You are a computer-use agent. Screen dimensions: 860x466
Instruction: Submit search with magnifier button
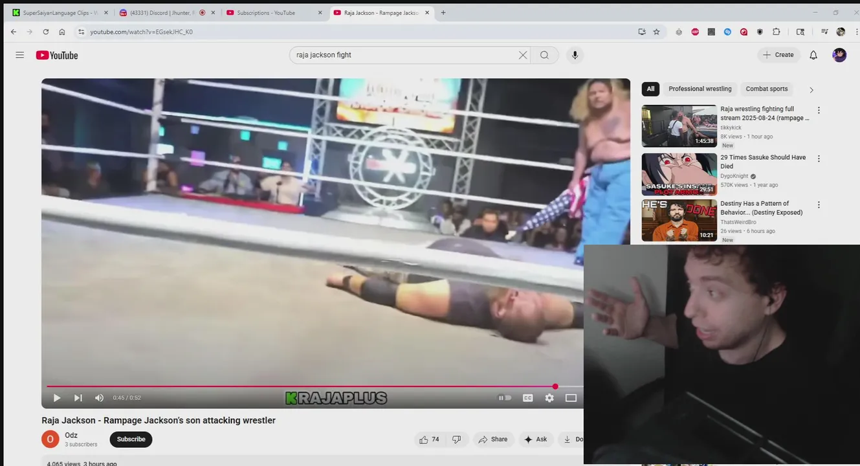(x=544, y=55)
